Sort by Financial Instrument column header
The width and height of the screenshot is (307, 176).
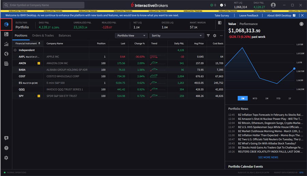pos(28,43)
